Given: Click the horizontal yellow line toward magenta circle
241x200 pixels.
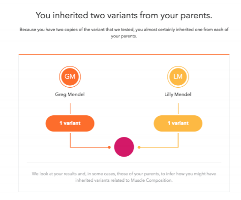Looking at the screenshot, I should point(159,147).
